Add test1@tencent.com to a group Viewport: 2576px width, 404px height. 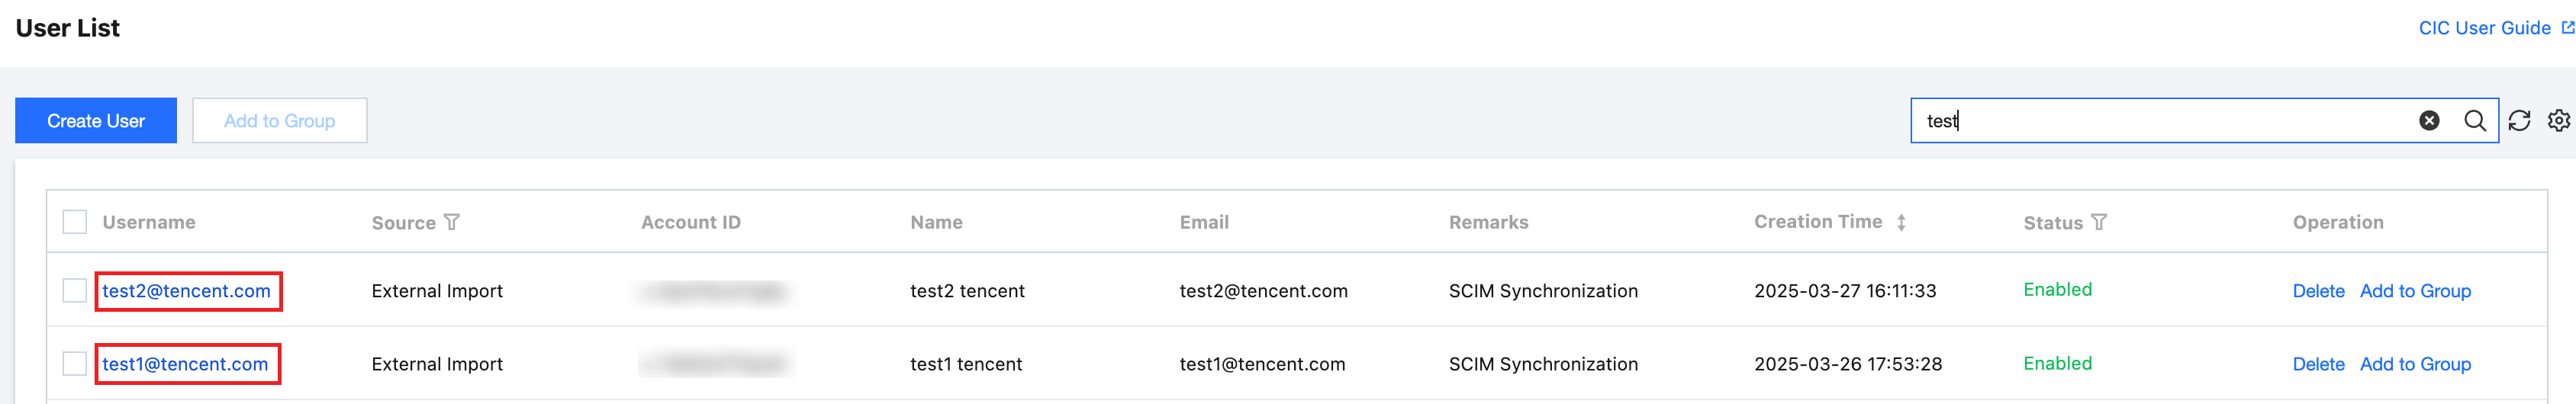pyautogui.click(x=2415, y=364)
